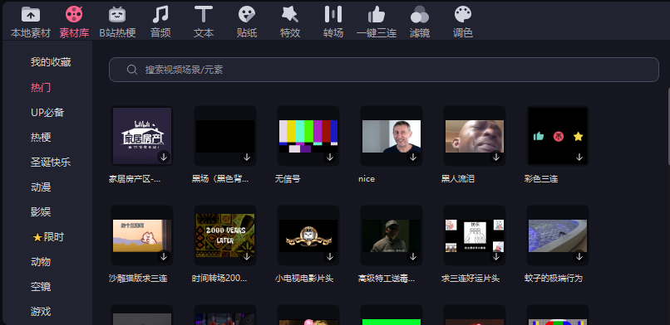Select the 素材库 material library icon
This screenshot has width=670, height=325.
tap(74, 14)
